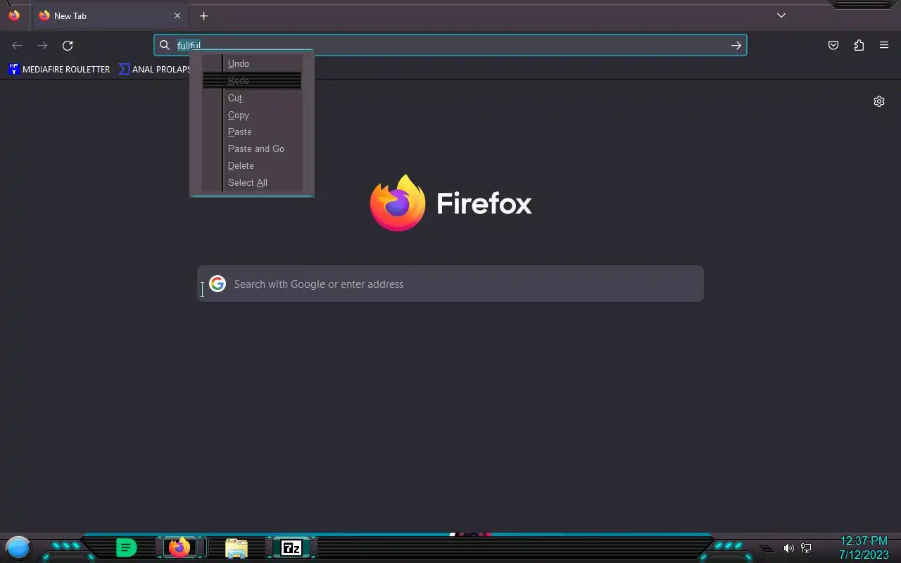Open MEDIAFIRE ROULETTER bookmark
Viewport: 901px width, 563px height.
(x=59, y=69)
